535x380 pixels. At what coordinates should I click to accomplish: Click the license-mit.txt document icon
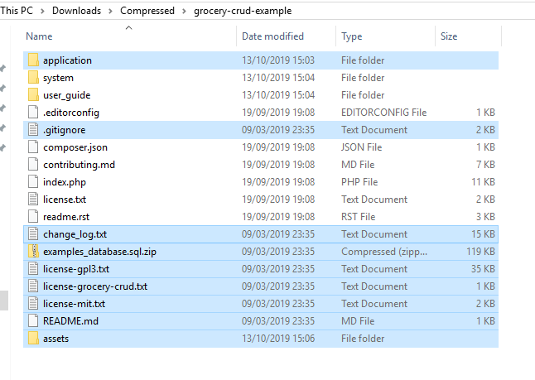pos(33,304)
